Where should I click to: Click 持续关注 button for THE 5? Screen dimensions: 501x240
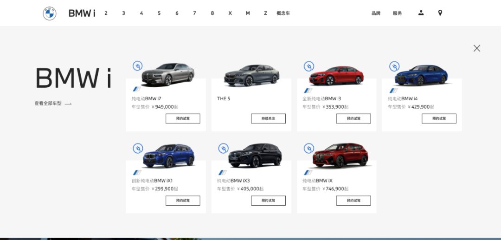268,119
